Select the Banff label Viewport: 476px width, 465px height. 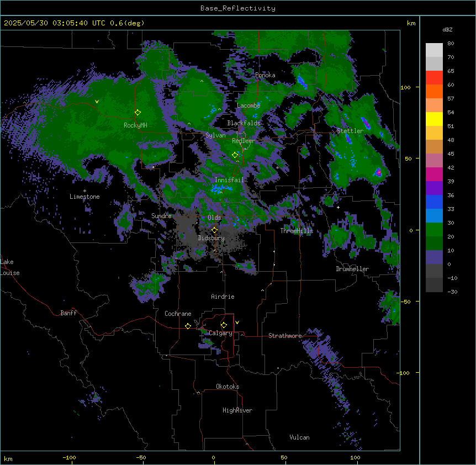coord(68,313)
